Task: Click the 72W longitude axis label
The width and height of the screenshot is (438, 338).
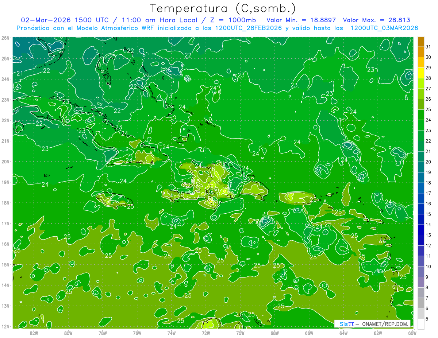Action: click(206, 333)
